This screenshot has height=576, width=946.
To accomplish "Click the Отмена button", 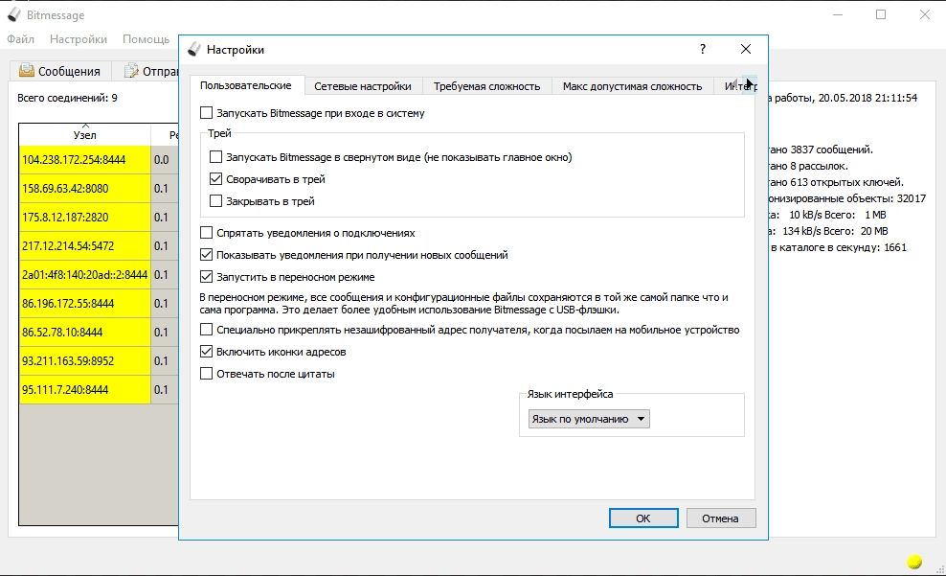I will [720, 518].
